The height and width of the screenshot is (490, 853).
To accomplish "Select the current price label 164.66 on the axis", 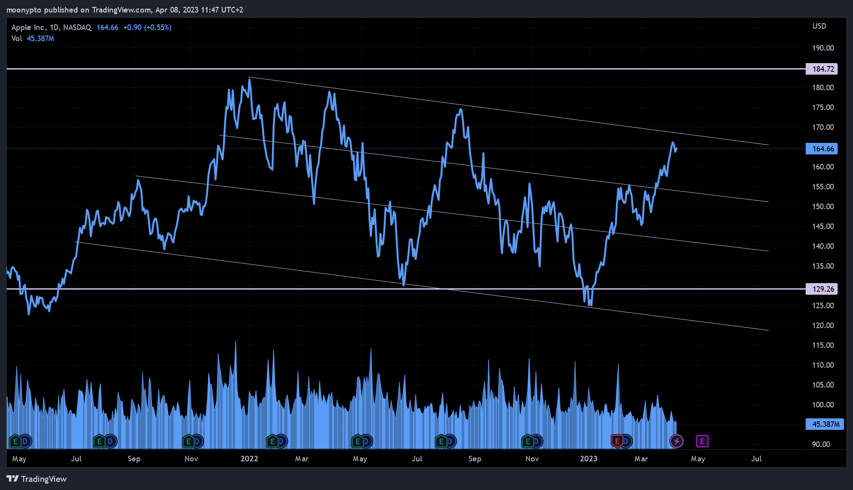I will pyautogui.click(x=821, y=149).
